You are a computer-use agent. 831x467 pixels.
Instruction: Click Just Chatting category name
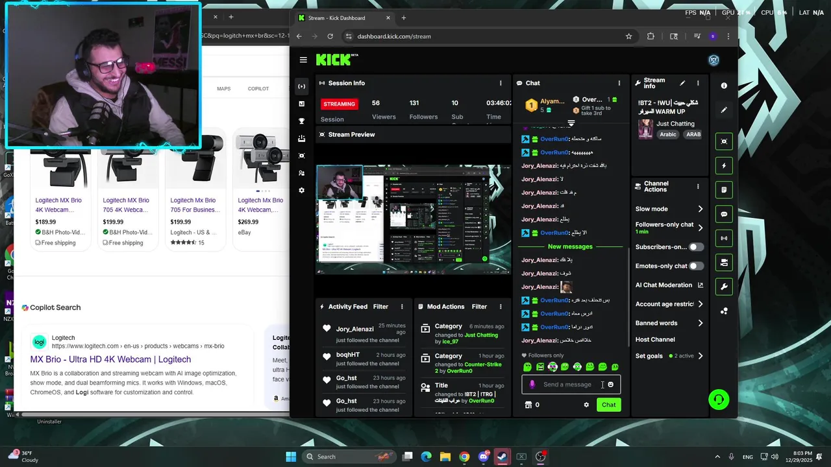[x=675, y=124]
